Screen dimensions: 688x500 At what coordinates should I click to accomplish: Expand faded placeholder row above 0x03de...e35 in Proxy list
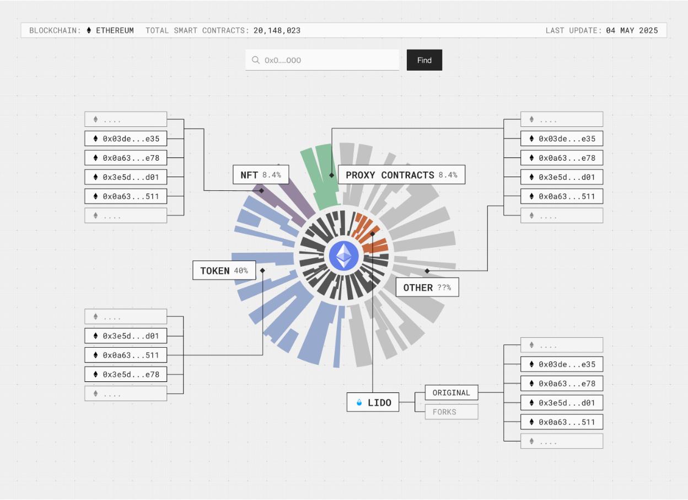(x=562, y=119)
